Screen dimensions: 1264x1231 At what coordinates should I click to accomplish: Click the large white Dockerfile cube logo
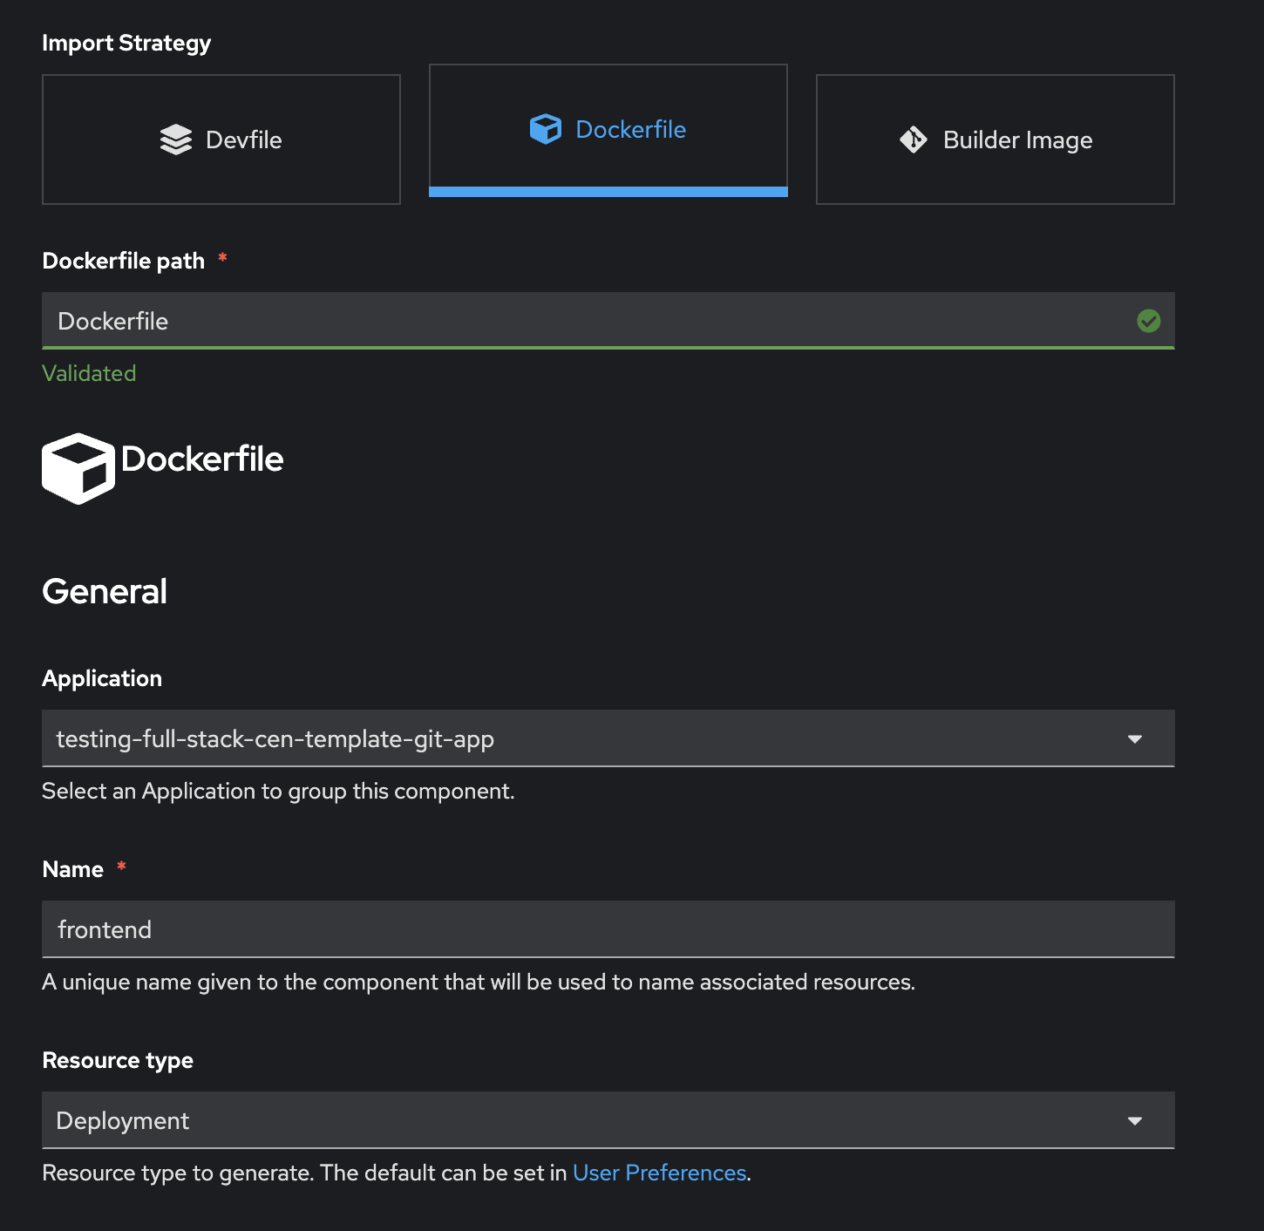[x=78, y=468]
